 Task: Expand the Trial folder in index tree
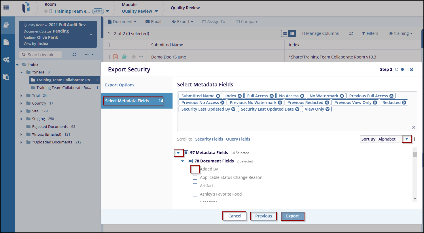click(x=21, y=96)
